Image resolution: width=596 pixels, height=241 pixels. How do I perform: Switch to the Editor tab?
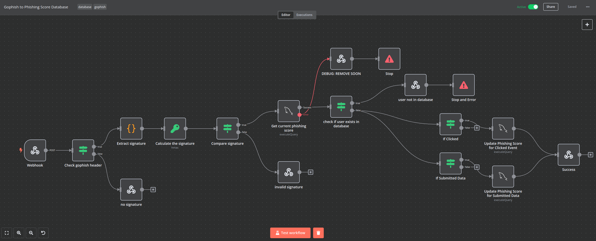[286, 15]
